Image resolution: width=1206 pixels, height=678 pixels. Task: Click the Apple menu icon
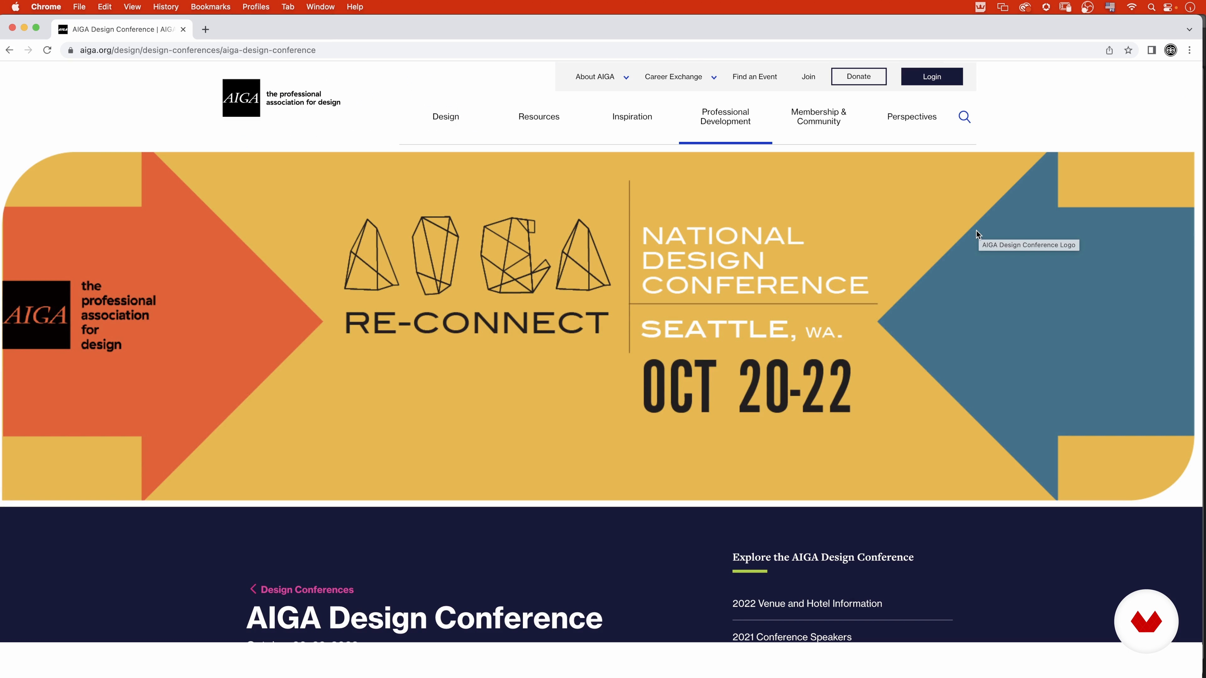coord(15,7)
